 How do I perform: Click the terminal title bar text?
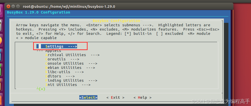(x=69, y=7)
